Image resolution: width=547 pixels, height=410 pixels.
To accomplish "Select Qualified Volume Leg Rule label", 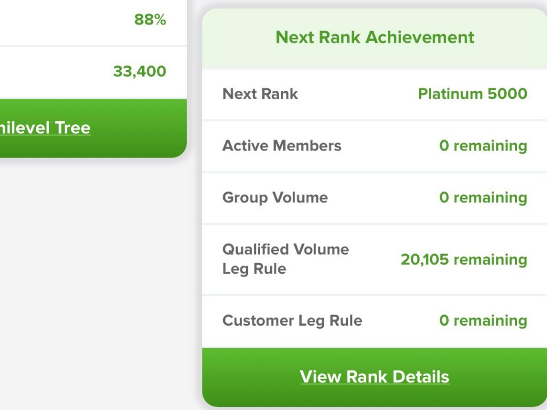I will coord(285,259).
